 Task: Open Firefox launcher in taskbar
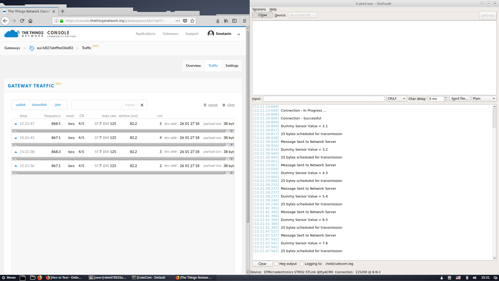[x=40, y=278]
